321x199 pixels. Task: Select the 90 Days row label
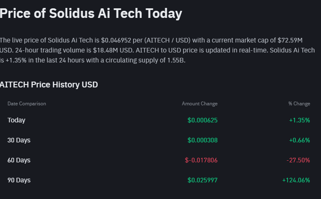pyautogui.click(x=19, y=180)
